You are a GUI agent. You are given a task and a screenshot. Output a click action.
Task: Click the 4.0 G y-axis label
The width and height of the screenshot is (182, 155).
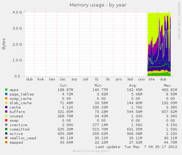pos(17,12)
